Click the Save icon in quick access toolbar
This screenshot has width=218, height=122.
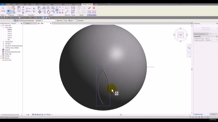[x=4, y=18]
